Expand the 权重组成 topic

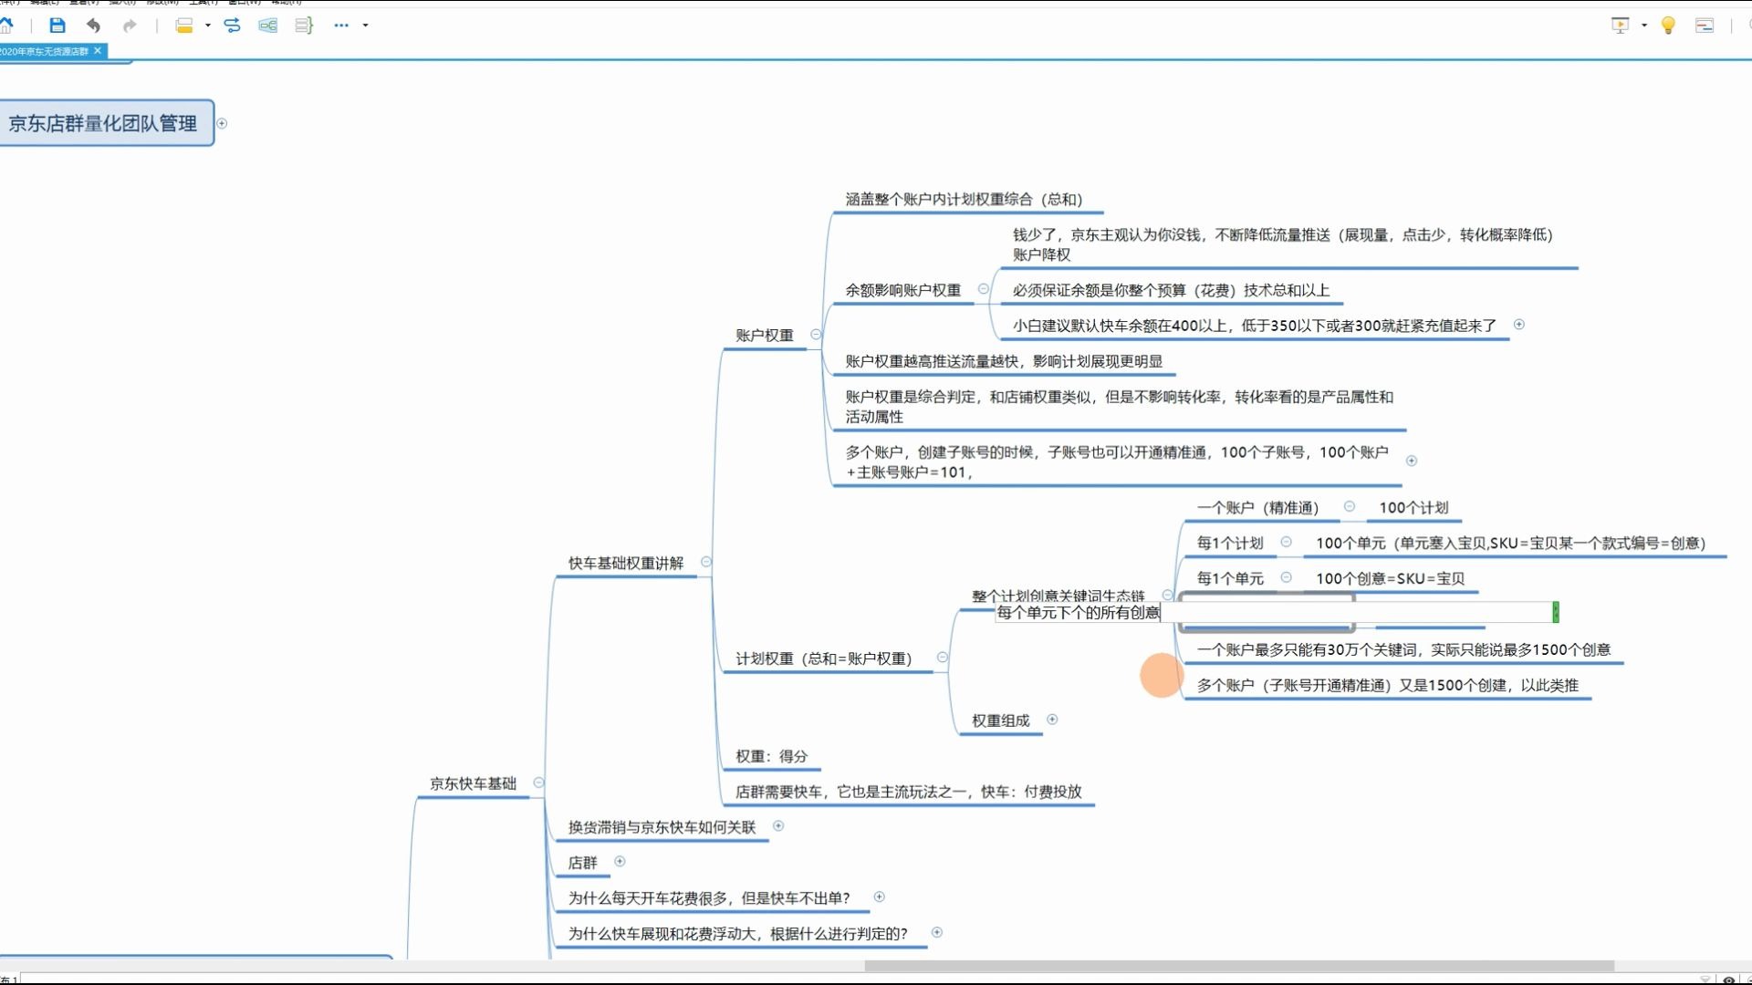coord(1052,720)
